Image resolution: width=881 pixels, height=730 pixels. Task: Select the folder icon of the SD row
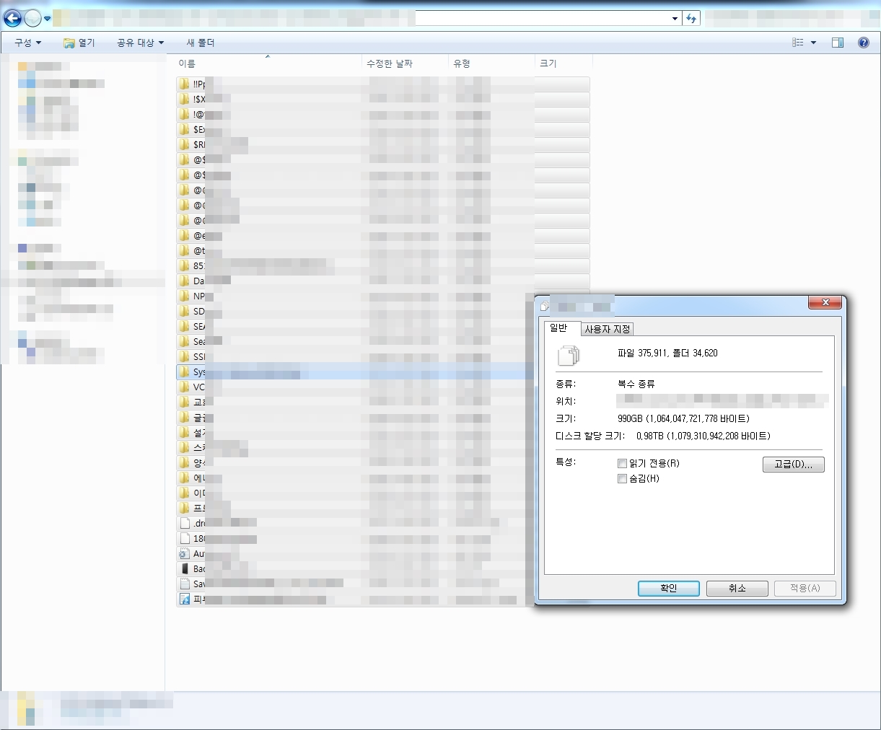(184, 311)
